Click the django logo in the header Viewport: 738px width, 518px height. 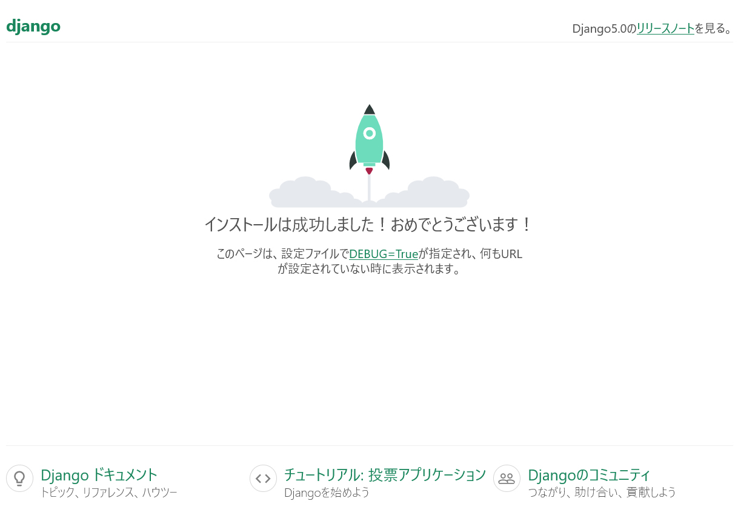coord(33,27)
